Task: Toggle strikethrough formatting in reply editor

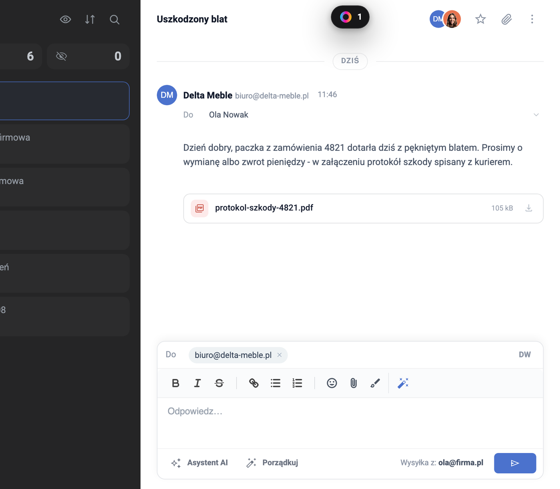Action: [219, 383]
